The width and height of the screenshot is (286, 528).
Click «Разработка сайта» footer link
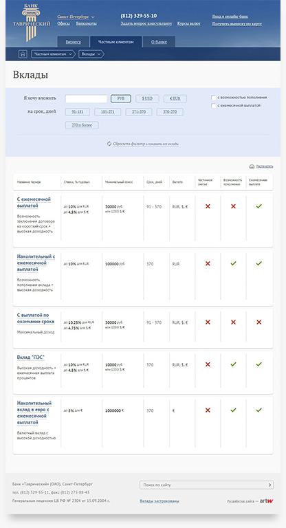pos(241,501)
